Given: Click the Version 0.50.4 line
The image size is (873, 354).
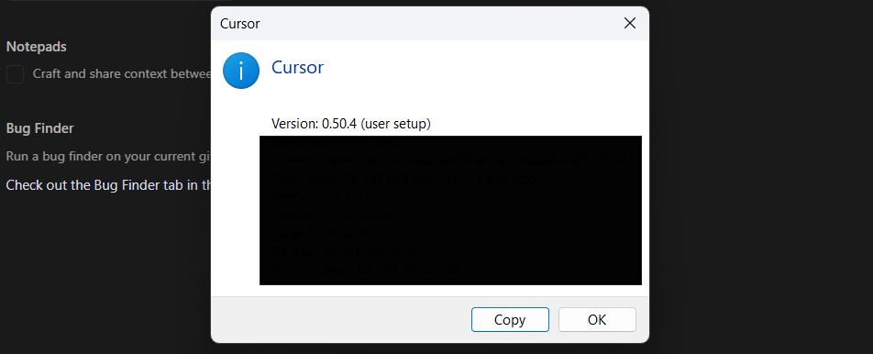Looking at the screenshot, I should click(350, 124).
